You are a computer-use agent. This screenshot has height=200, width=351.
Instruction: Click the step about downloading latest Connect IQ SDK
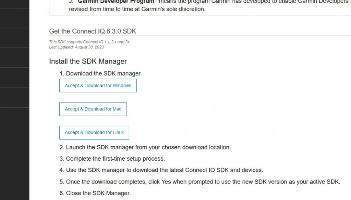point(165,170)
